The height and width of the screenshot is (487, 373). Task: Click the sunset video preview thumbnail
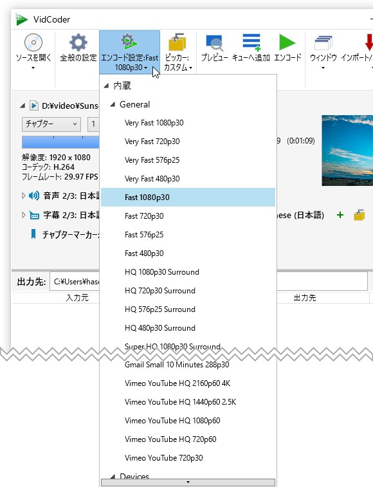point(347,151)
